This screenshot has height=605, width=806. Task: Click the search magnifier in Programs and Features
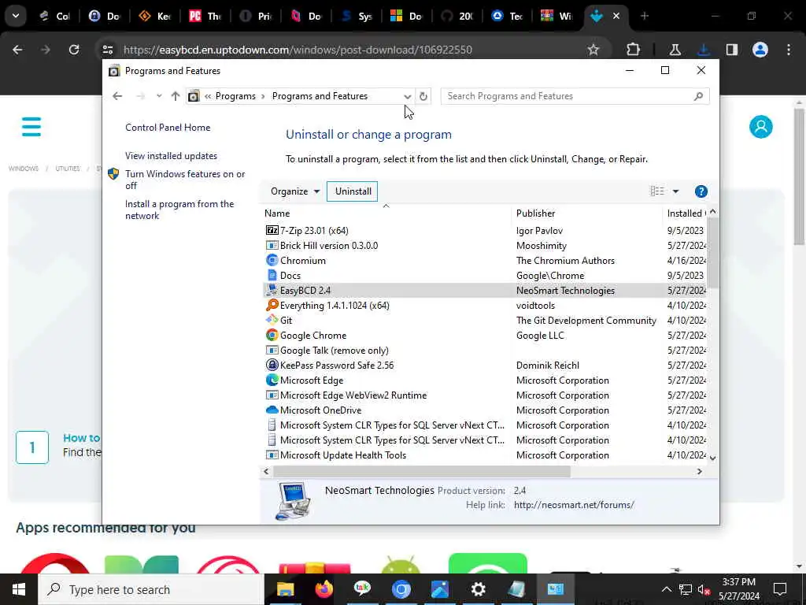698,96
